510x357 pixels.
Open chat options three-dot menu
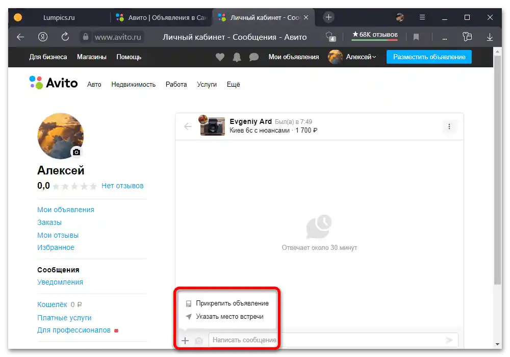click(x=449, y=126)
